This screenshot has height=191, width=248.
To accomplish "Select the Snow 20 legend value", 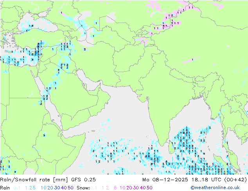I will click(x=129, y=188).
